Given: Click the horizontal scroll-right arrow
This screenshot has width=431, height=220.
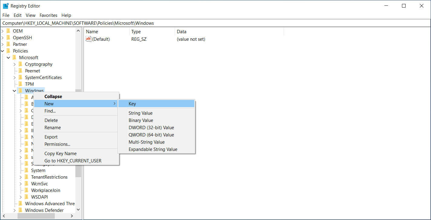Looking at the screenshot, I should coord(72,216).
